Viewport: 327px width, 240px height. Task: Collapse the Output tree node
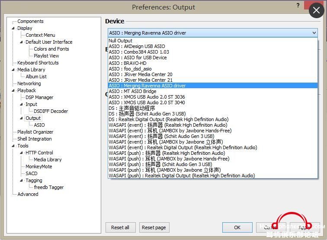pos(22,118)
